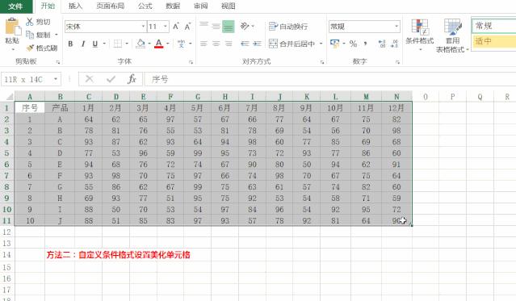This screenshot has width=516, height=301.
Task: Cancel formula entry X button
Action: click(x=89, y=79)
